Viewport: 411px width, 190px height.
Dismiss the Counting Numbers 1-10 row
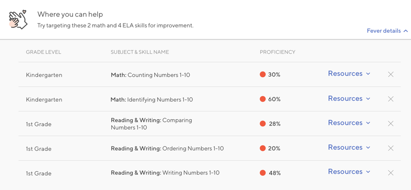pos(391,74)
